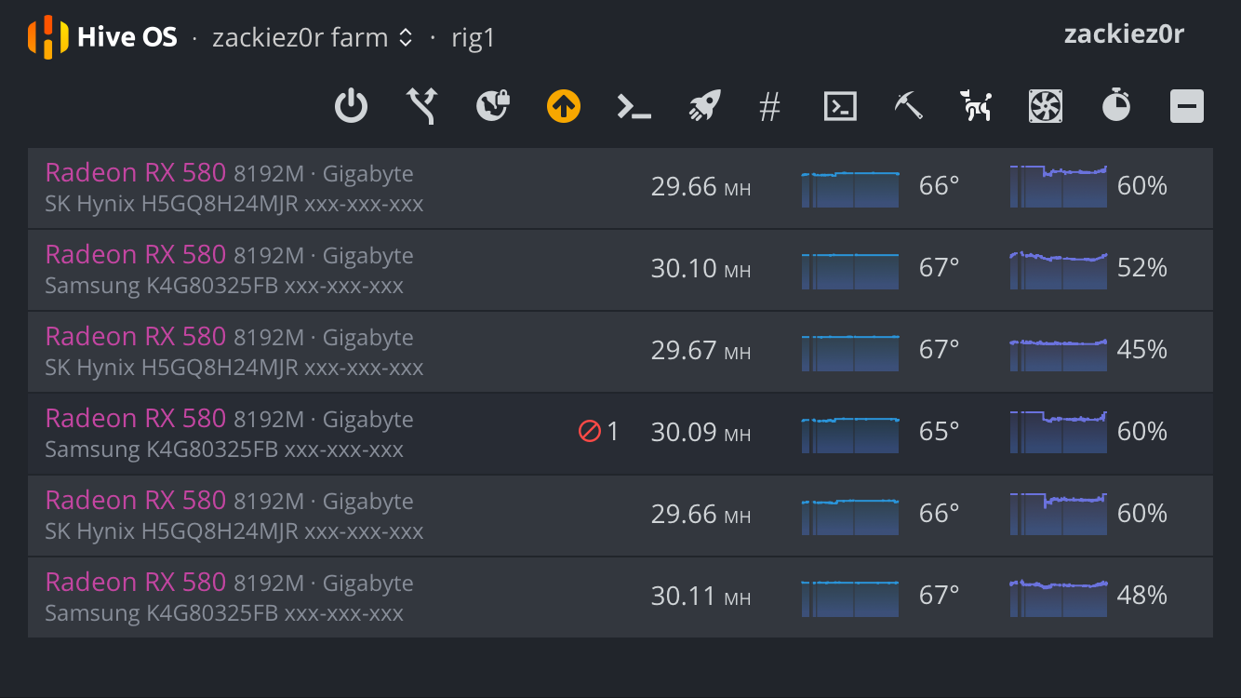The height and width of the screenshot is (698, 1241).
Task: Click the 48% fan speed value
Action: [x=1142, y=596]
